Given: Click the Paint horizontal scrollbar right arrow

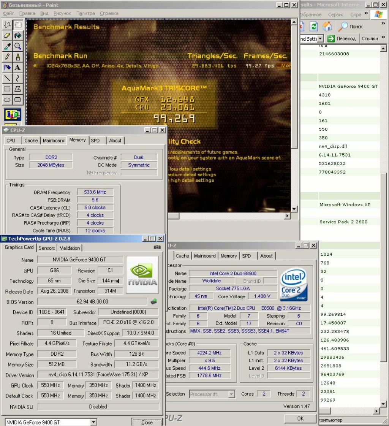Looking at the screenshot, I should (288, 215).
